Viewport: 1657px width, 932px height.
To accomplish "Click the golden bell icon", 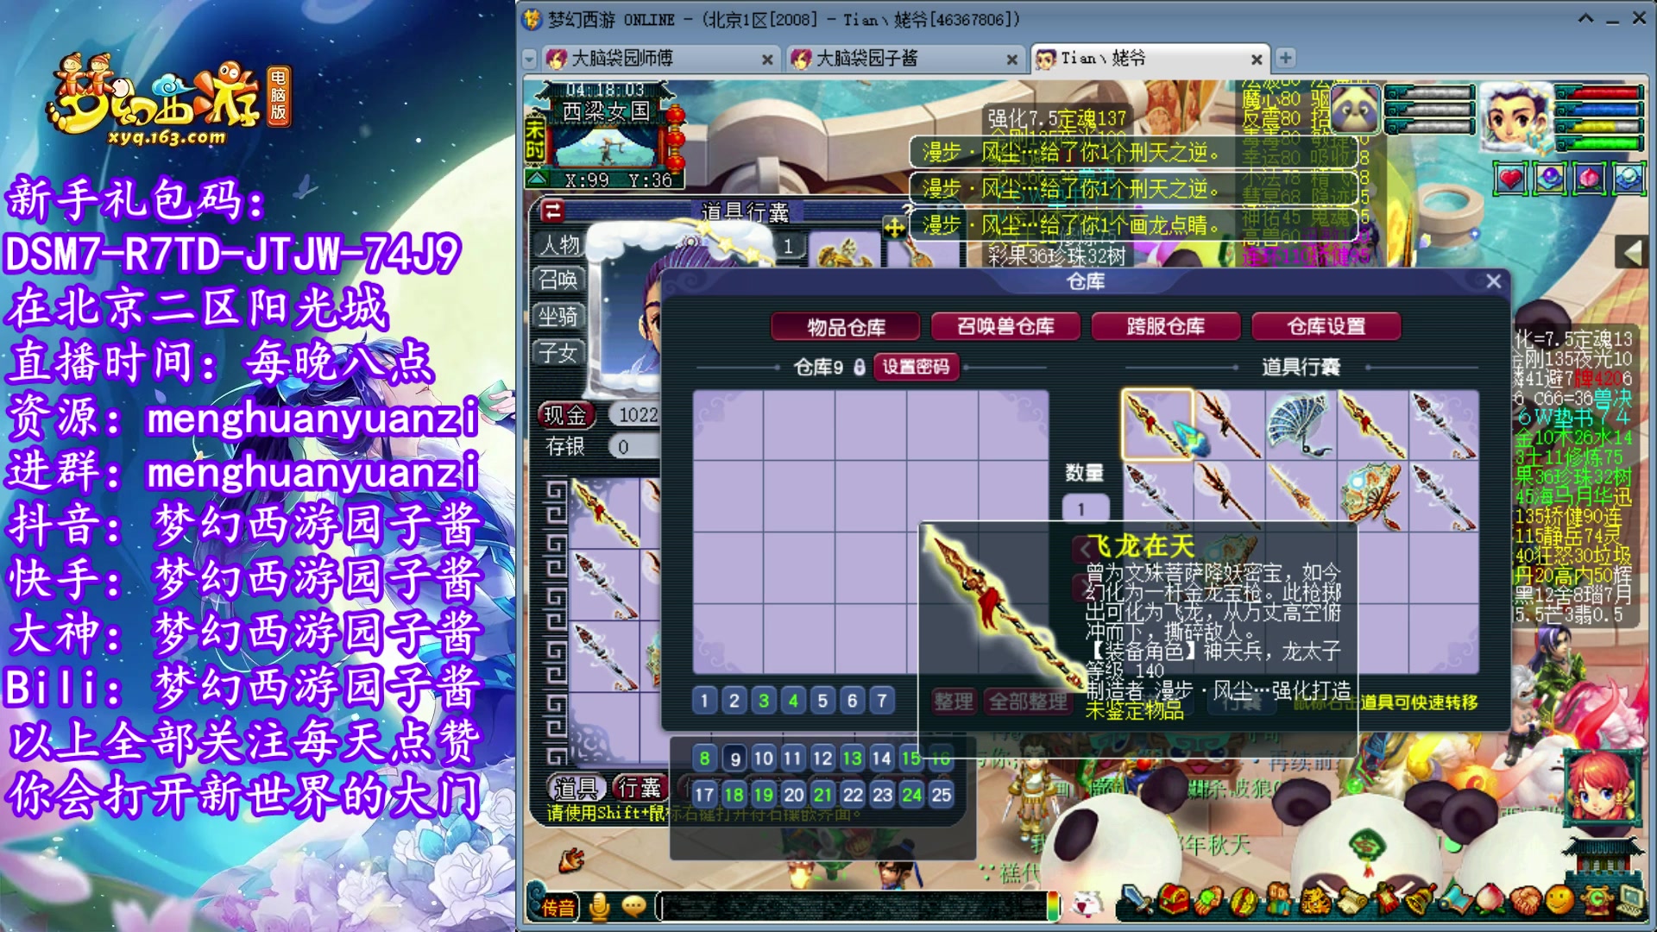I will click(1421, 899).
